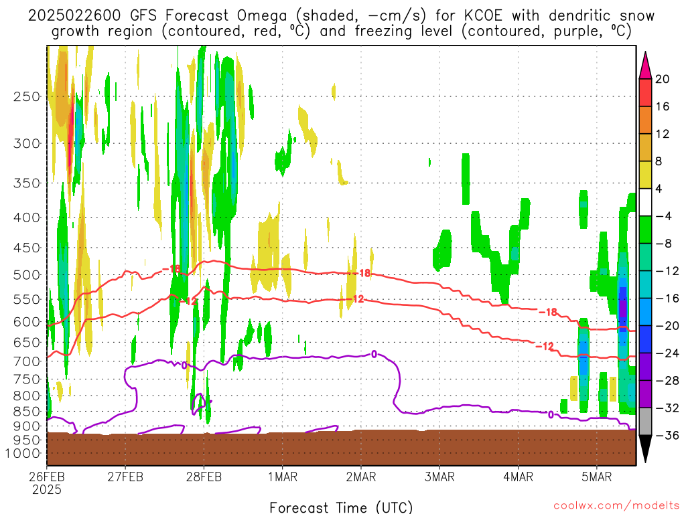Click the red 12 contour label near 2MAR

click(x=358, y=299)
